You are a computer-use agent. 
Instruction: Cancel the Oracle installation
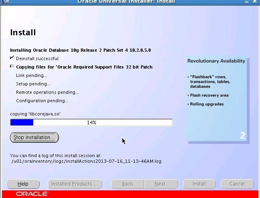pyautogui.click(x=237, y=184)
